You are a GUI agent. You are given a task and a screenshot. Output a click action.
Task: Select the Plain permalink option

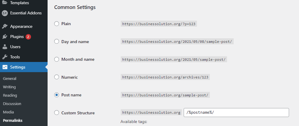pyautogui.click(x=57, y=24)
